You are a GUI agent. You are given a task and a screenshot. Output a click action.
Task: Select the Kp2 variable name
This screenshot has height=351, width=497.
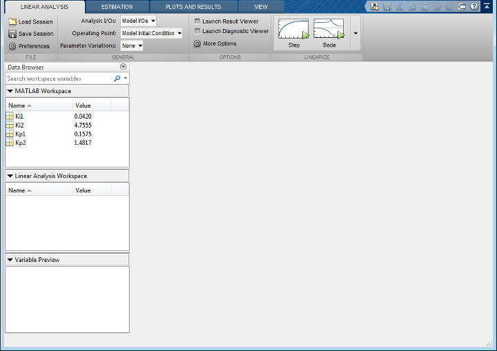[21, 143]
